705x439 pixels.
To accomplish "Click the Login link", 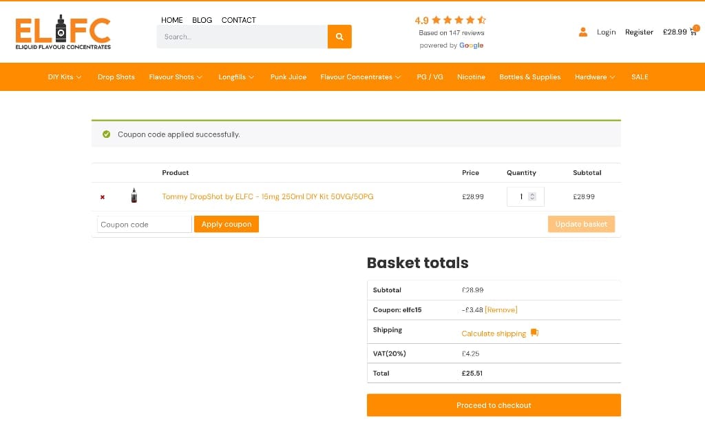I will pos(606,32).
